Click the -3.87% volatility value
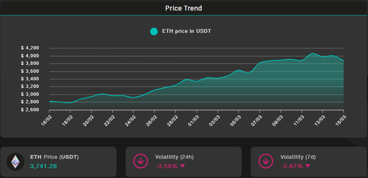The image size is (368, 178). click(291, 166)
